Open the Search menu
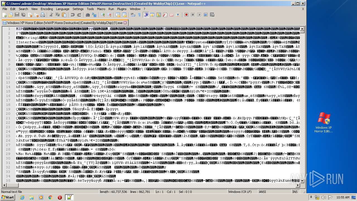The image size is (357, 201). coord(23,9)
